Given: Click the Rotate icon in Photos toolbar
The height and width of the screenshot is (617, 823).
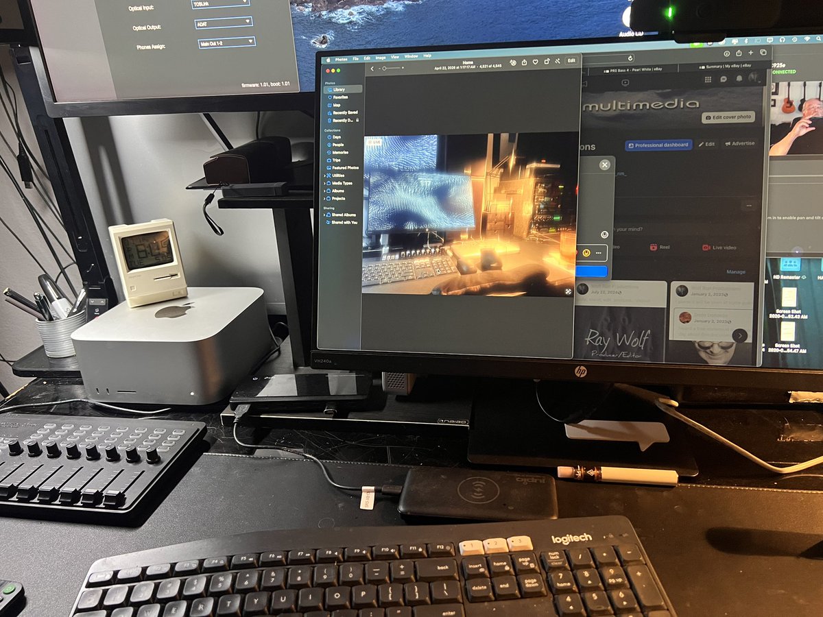Looking at the screenshot, I should tap(547, 62).
